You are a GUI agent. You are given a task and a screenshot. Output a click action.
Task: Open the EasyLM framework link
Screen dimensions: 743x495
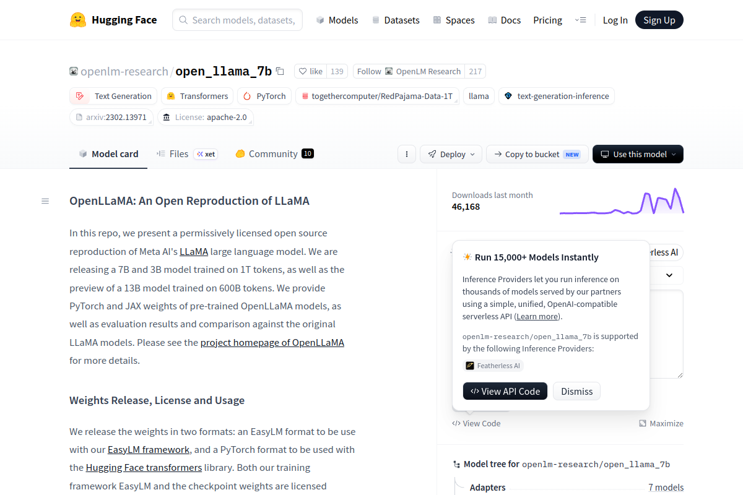(149, 450)
